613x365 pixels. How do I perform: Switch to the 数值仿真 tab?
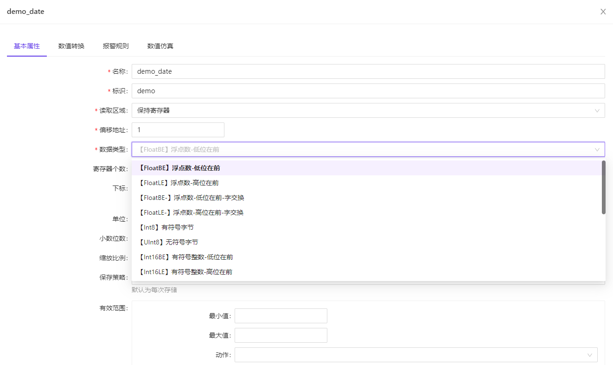coord(160,46)
